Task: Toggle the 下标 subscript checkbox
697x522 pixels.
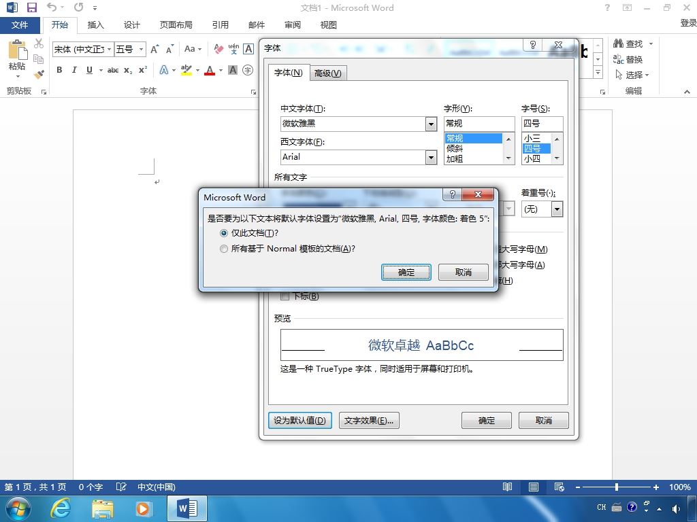Action: pos(285,296)
